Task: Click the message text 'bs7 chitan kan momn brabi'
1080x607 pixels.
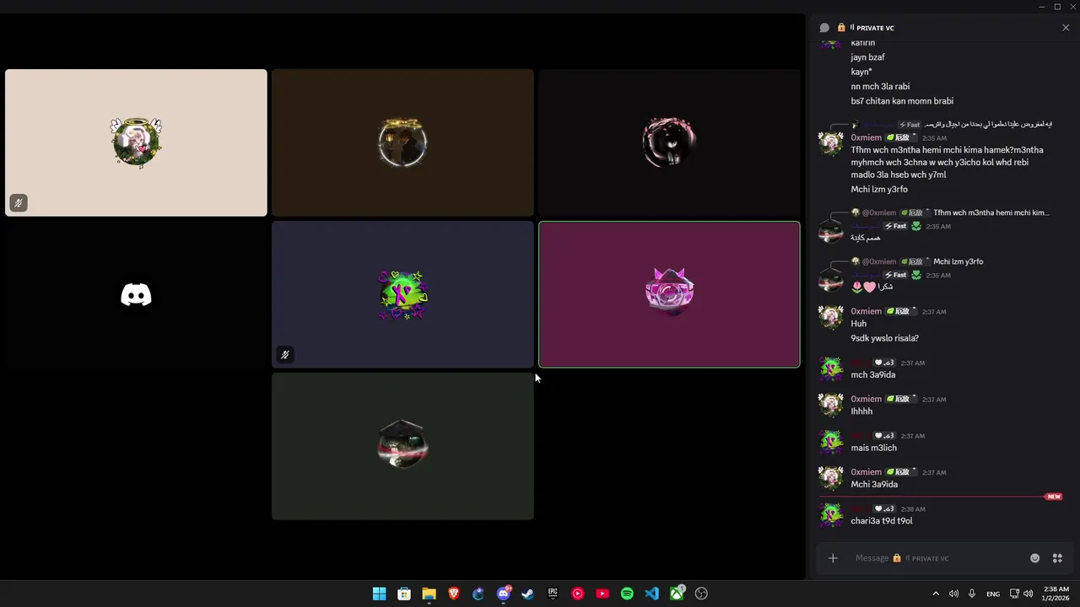Action: tap(902, 101)
